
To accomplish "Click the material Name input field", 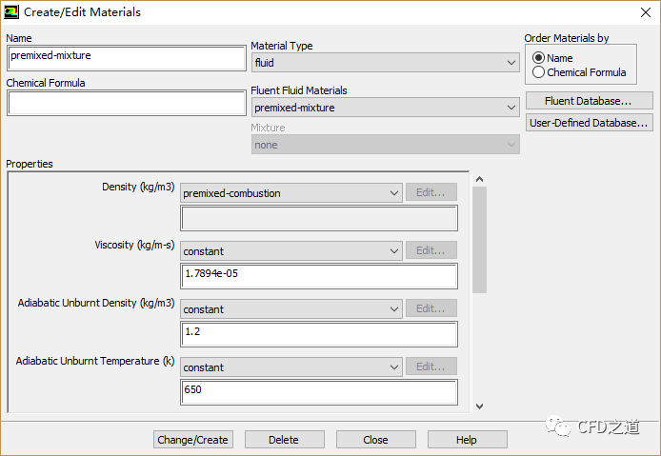I will 126,57.
